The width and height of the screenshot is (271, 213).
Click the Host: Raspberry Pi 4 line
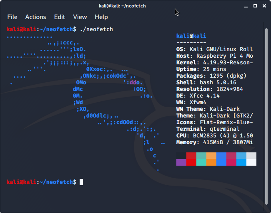[214, 56]
